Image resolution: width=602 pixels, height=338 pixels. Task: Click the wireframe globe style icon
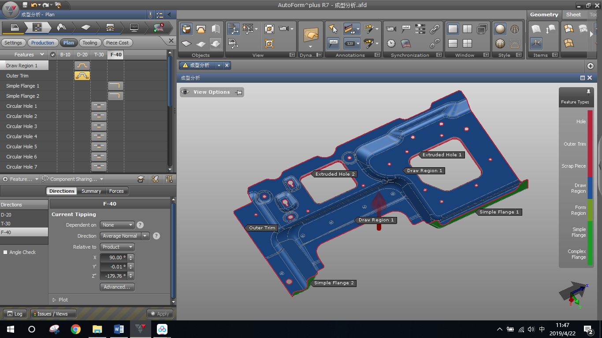tap(515, 29)
